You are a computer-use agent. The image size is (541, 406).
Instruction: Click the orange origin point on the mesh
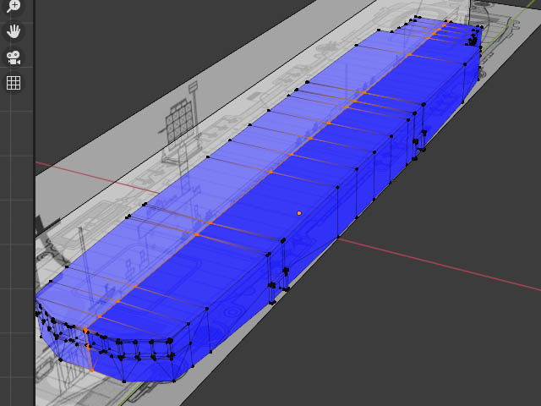299,213
